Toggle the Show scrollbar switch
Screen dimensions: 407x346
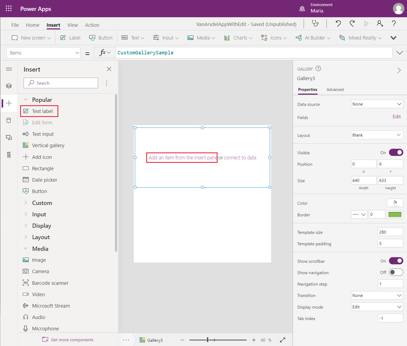click(x=396, y=261)
